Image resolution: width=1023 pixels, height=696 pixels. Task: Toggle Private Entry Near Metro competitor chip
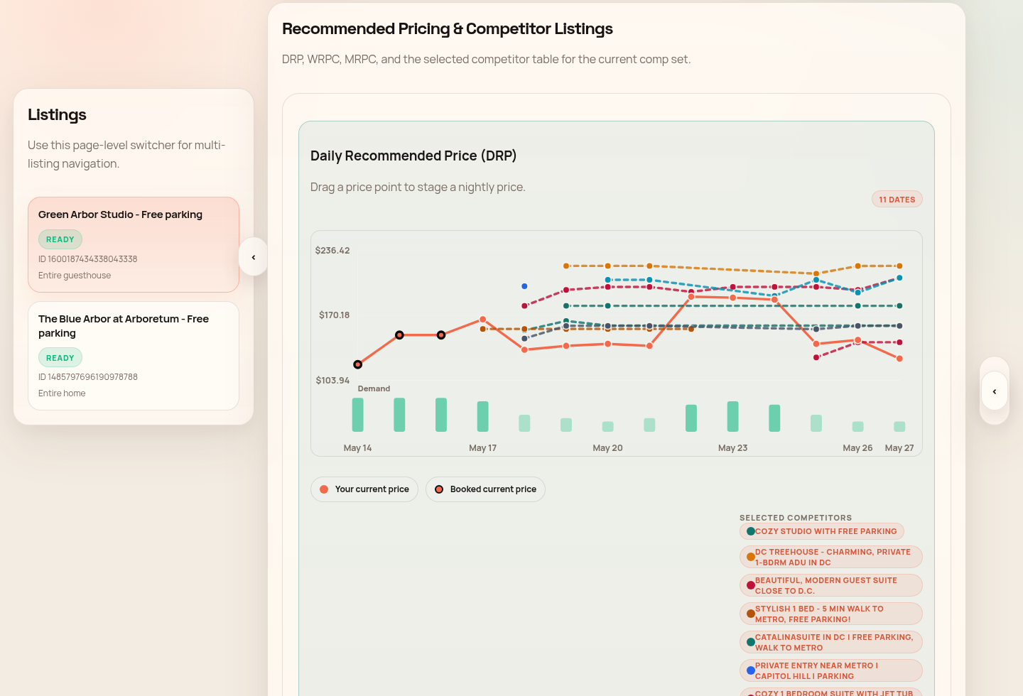point(830,670)
